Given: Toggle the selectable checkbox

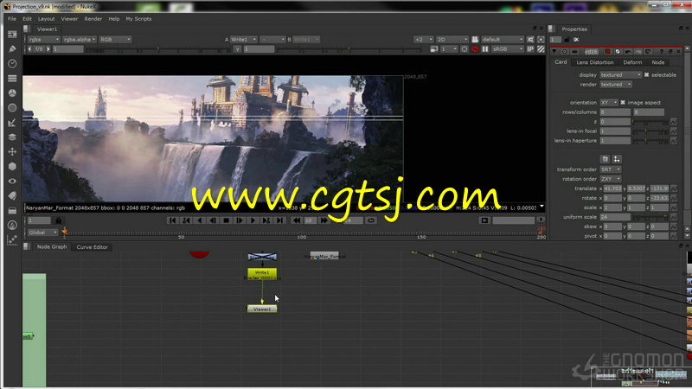Looking at the screenshot, I should coord(646,75).
